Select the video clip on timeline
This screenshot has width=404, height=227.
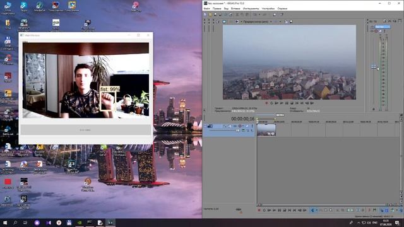(266, 130)
